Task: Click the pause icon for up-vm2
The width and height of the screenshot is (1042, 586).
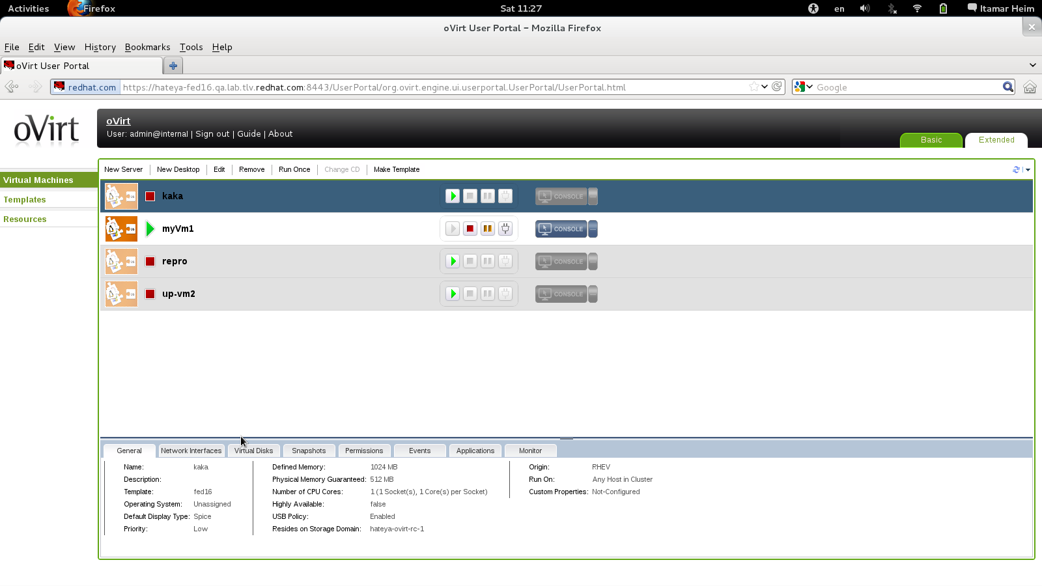Action: tap(488, 294)
